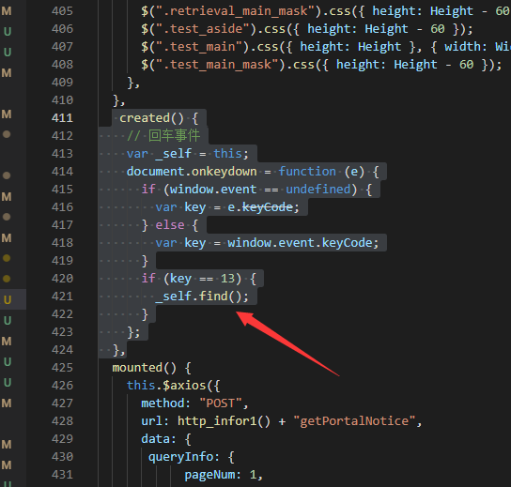Place cursor in ".test_main" string on line 407
Viewport: 511px width, 487px height.
200,47
